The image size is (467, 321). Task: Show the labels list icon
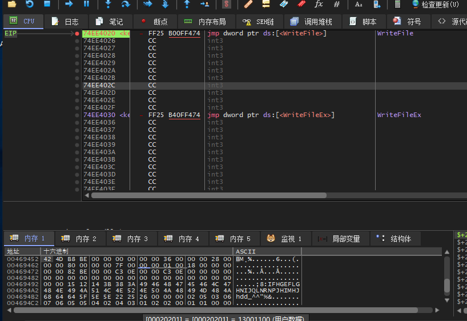(284, 4)
